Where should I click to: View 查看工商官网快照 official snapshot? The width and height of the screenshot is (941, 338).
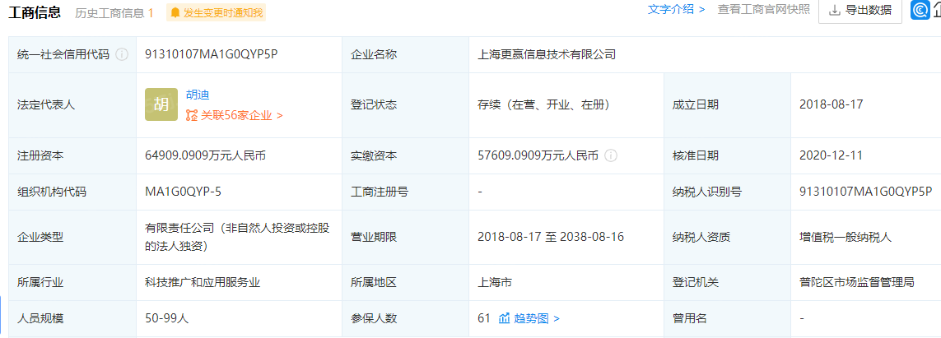pyautogui.click(x=763, y=10)
